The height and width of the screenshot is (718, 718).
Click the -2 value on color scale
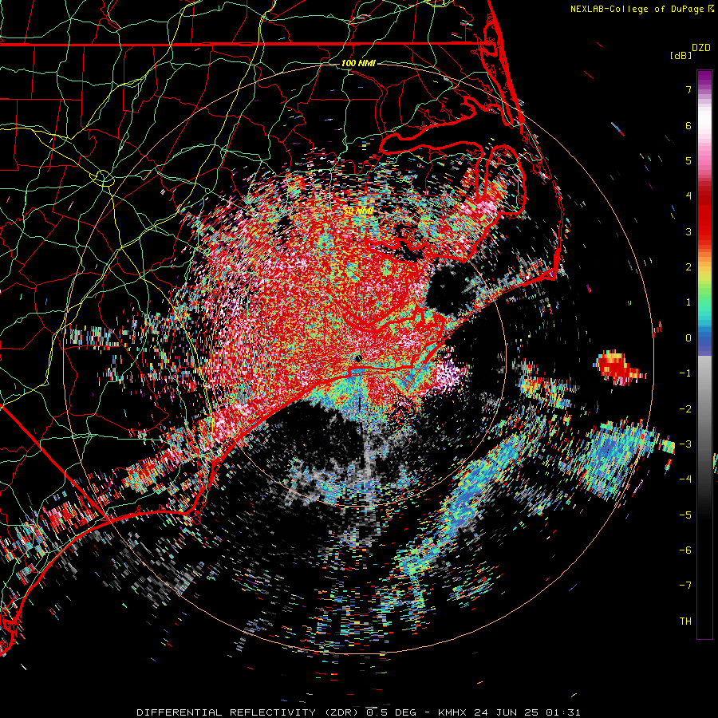(x=685, y=409)
